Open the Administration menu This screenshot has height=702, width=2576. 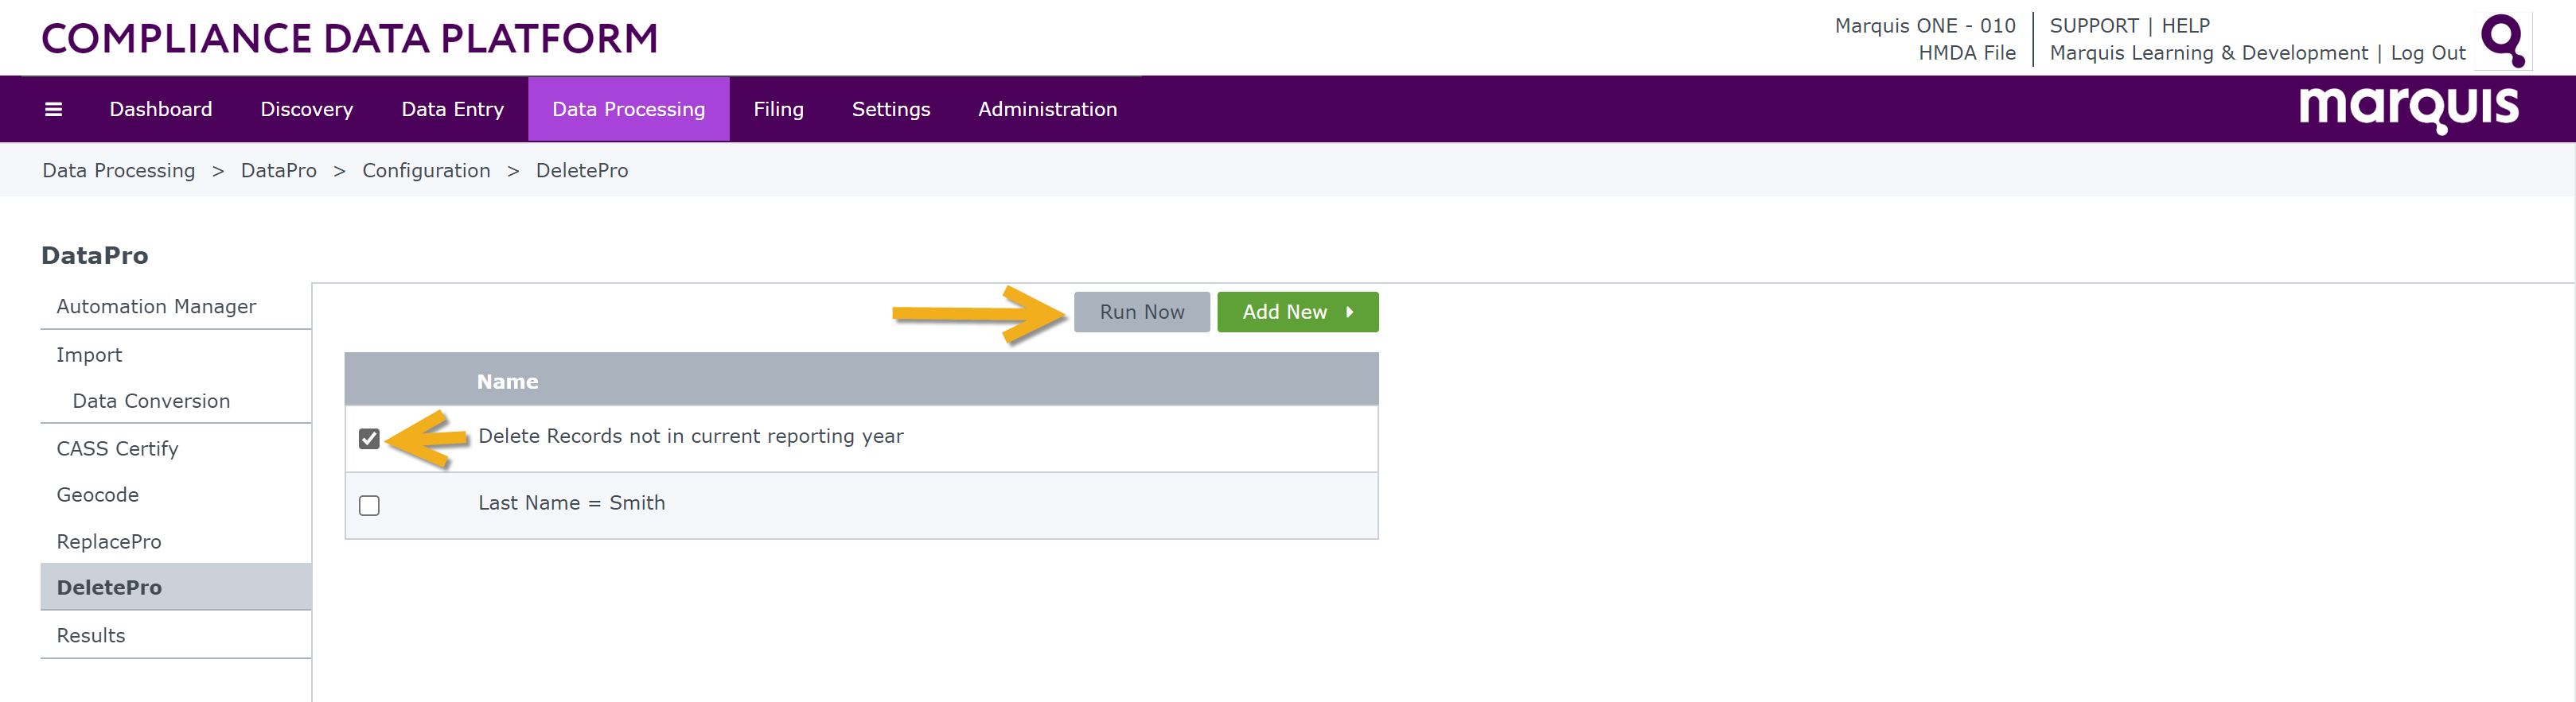pyautogui.click(x=1047, y=109)
